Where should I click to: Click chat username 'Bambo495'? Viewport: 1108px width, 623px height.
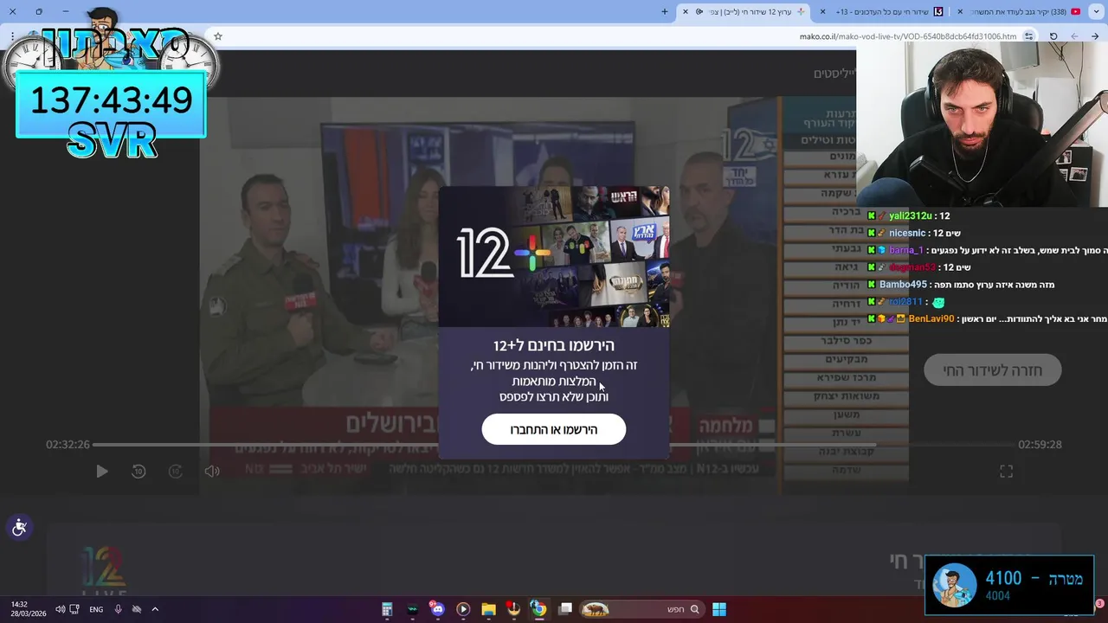pyautogui.click(x=903, y=285)
